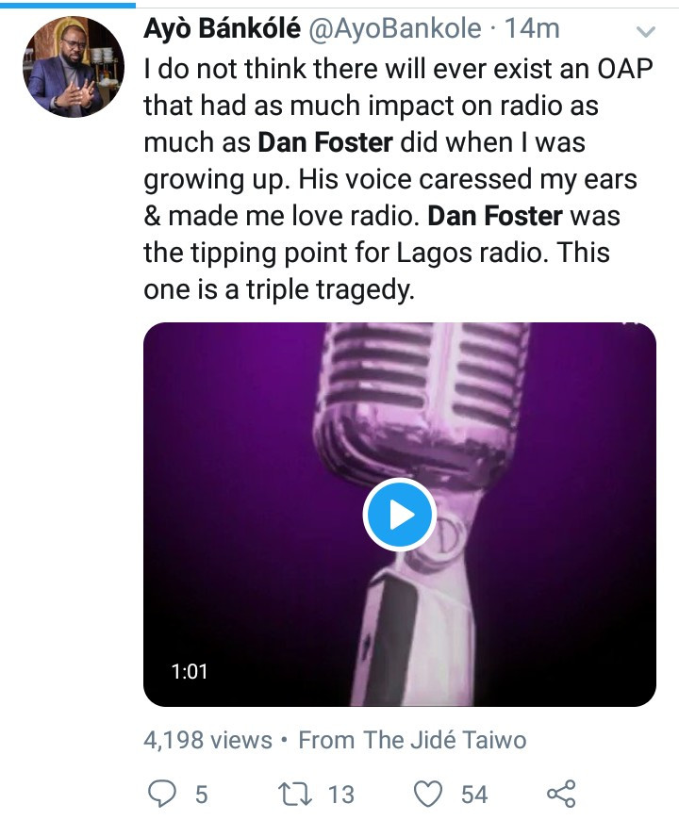View the 13 retweets count
679x820 pixels.
point(341,795)
